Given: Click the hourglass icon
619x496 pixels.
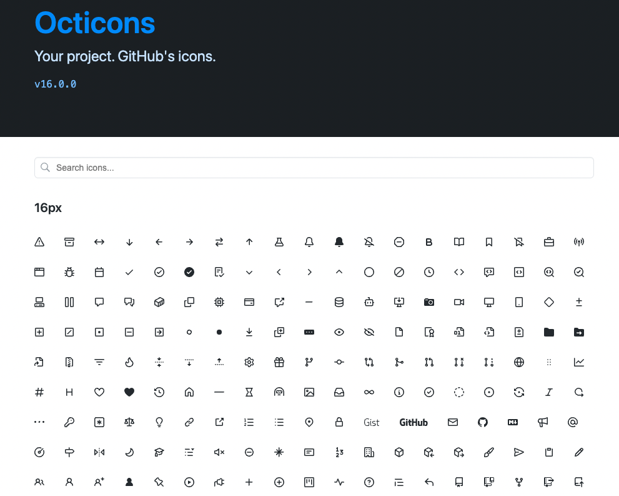Looking at the screenshot, I should (249, 392).
